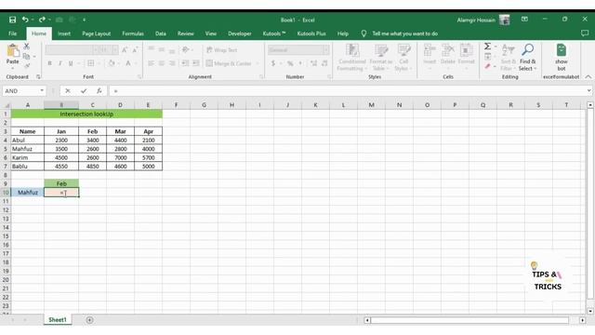Open Sort & Filter menu
This screenshot has width=595, height=335.
(509, 57)
